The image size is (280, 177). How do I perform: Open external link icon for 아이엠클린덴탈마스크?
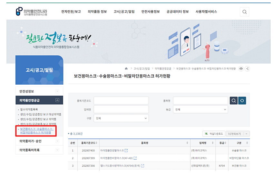126,150
